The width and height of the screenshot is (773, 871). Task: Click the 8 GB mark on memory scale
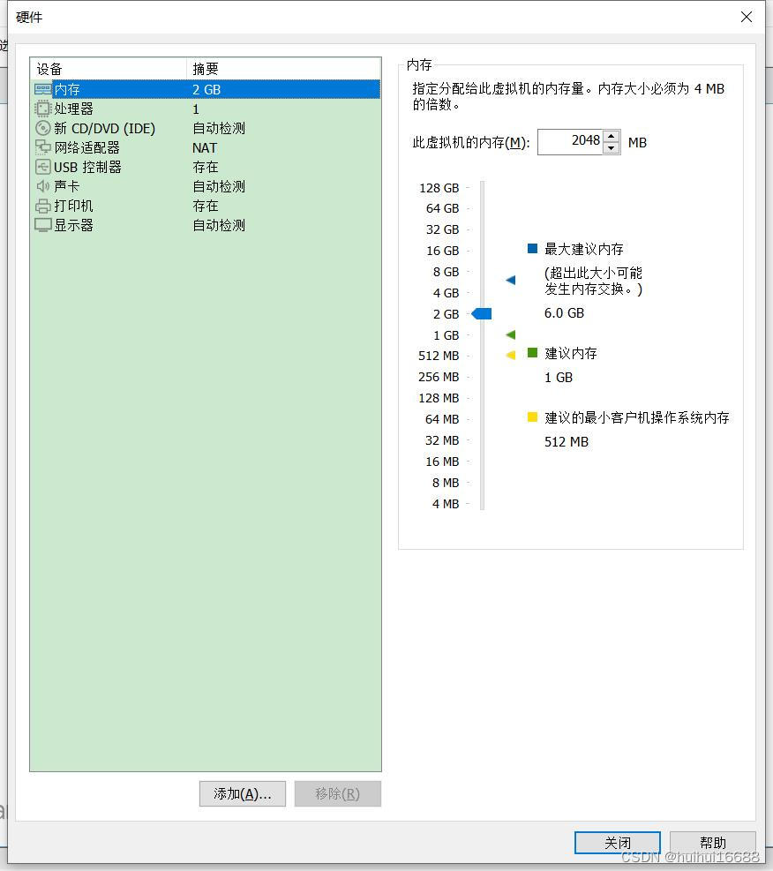click(x=446, y=272)
